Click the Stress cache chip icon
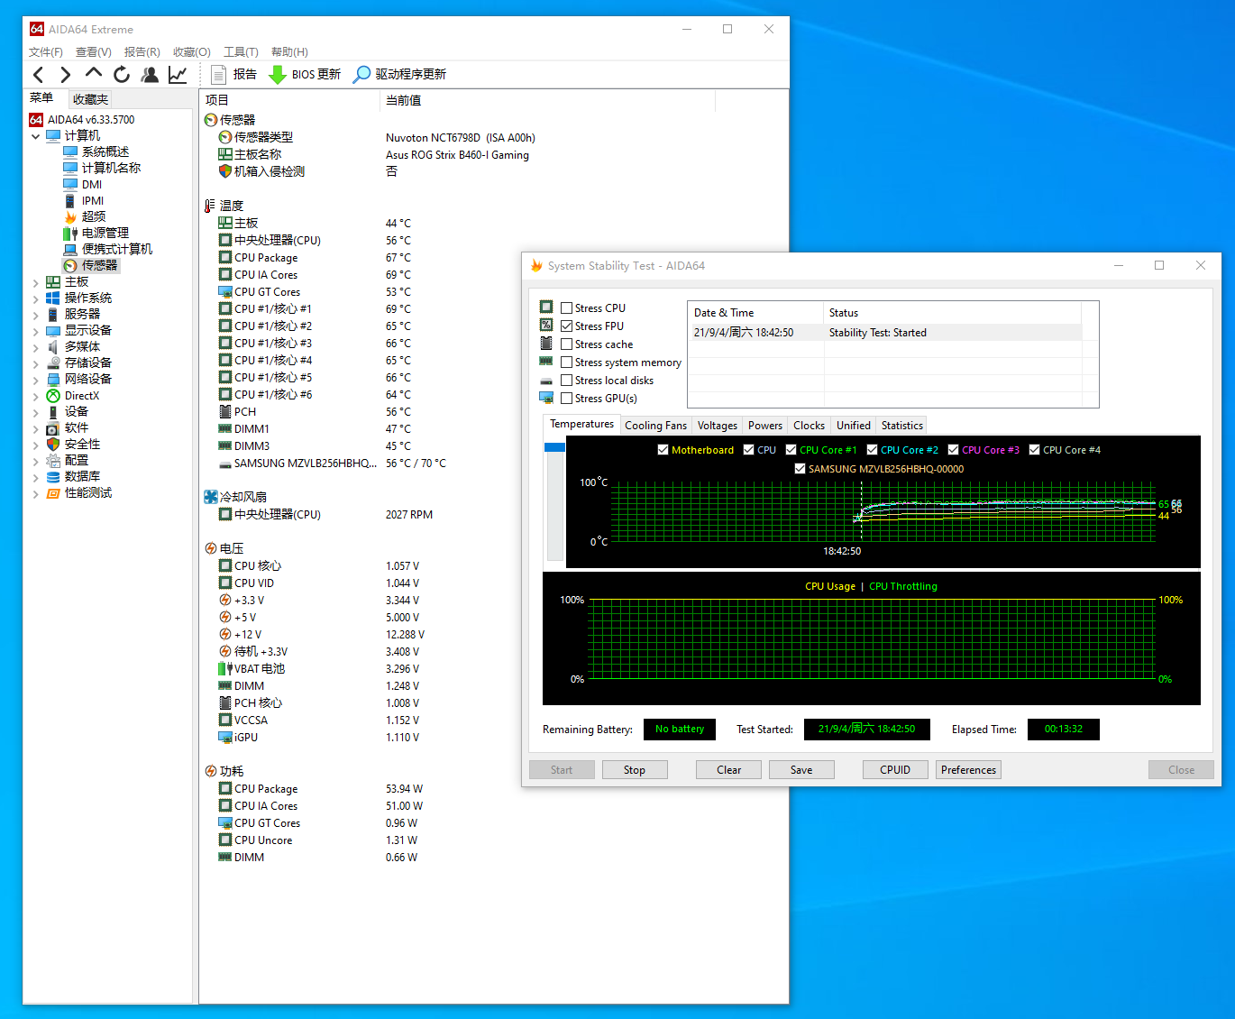Image resolution: width=1235 pixels, height=1019 pixels. point(546,343)
